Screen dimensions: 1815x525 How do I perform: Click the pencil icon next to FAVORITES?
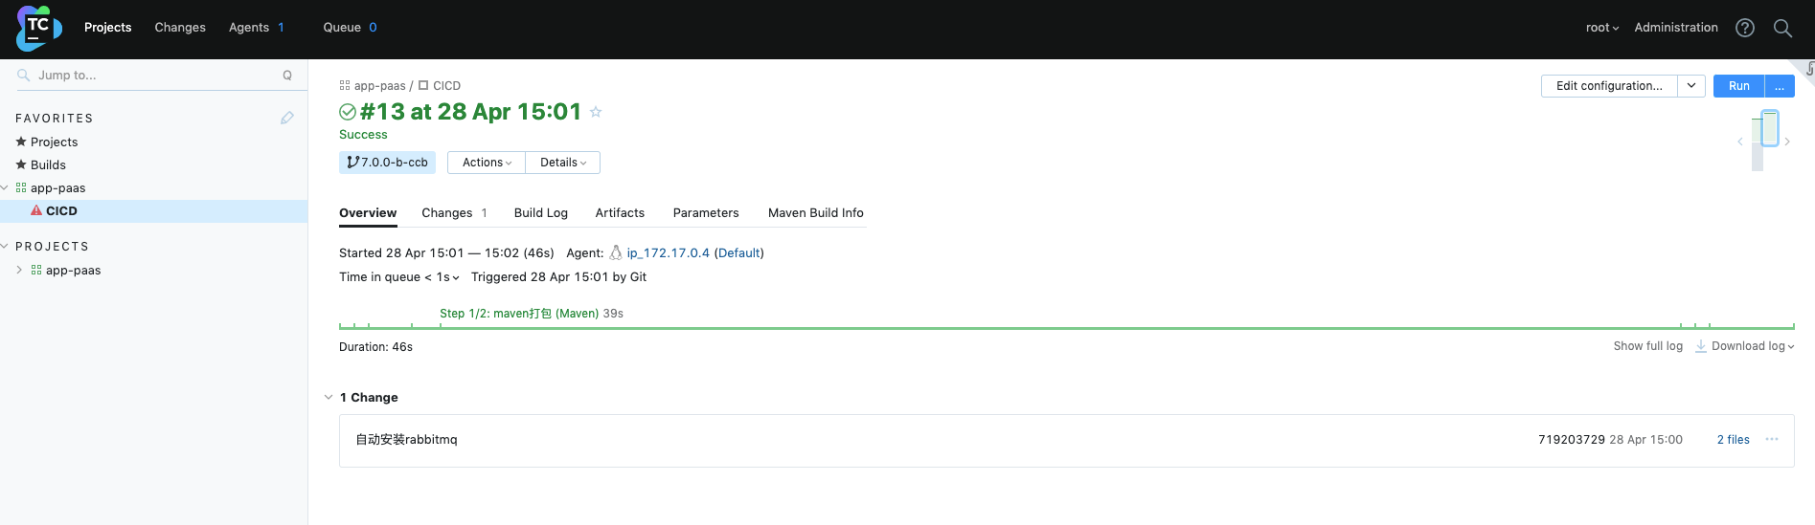point(287,118)
